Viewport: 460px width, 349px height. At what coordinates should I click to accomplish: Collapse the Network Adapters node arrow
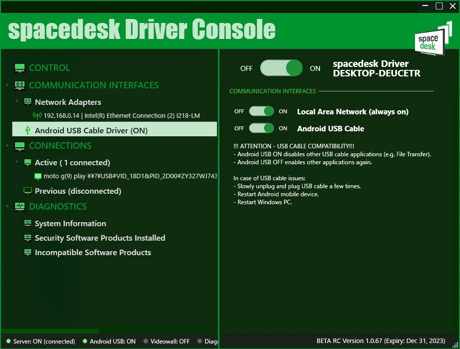point(16,101)
